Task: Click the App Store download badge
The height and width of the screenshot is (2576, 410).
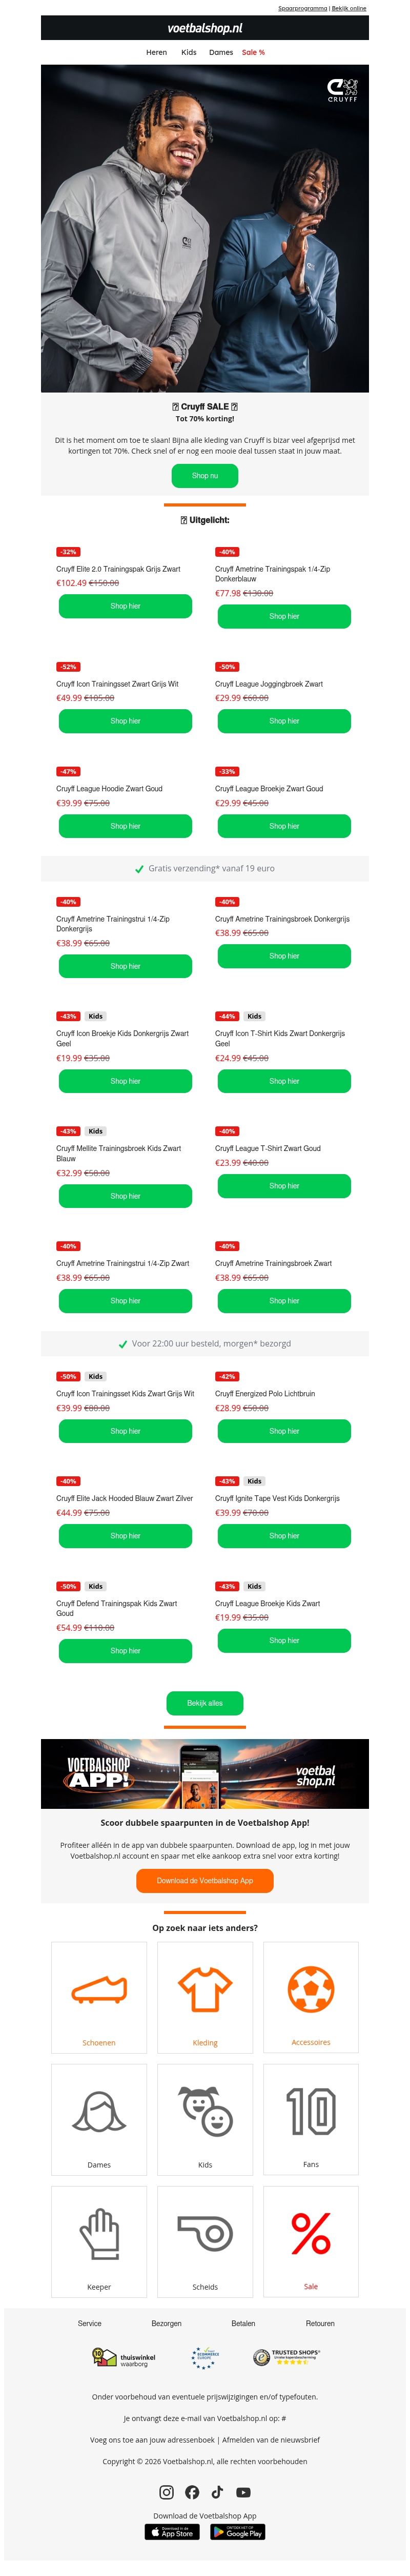Action: (x=173, y=2531)
